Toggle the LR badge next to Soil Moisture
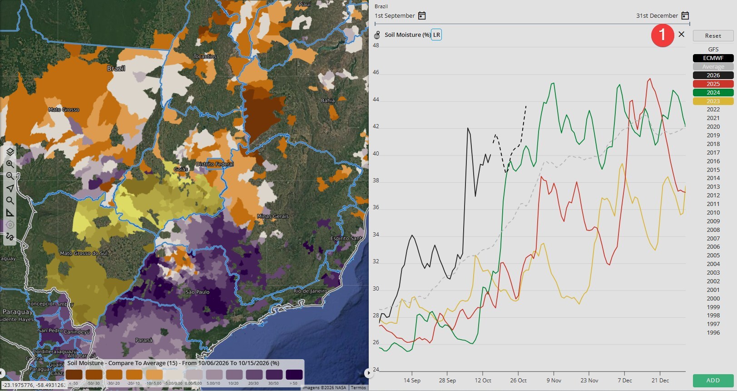The image size is (737, 391). [x=436, y=35]
